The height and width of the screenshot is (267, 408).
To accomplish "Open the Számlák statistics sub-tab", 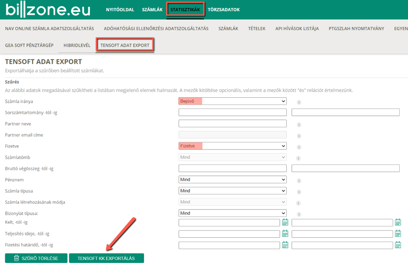I will [228, 29].
